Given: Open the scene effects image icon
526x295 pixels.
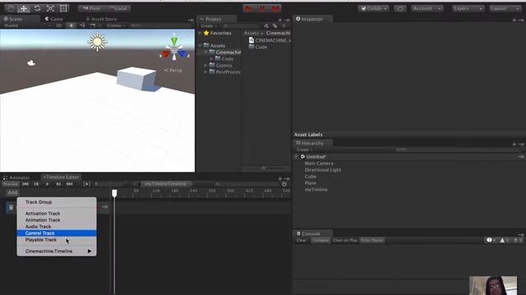Looking at the screenshot, I should pyautogui.click(x=93, y=25).
